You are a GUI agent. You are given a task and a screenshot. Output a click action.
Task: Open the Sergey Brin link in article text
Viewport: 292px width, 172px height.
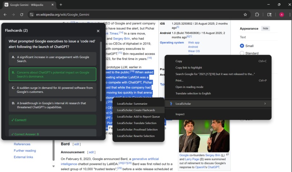point(121,38)
